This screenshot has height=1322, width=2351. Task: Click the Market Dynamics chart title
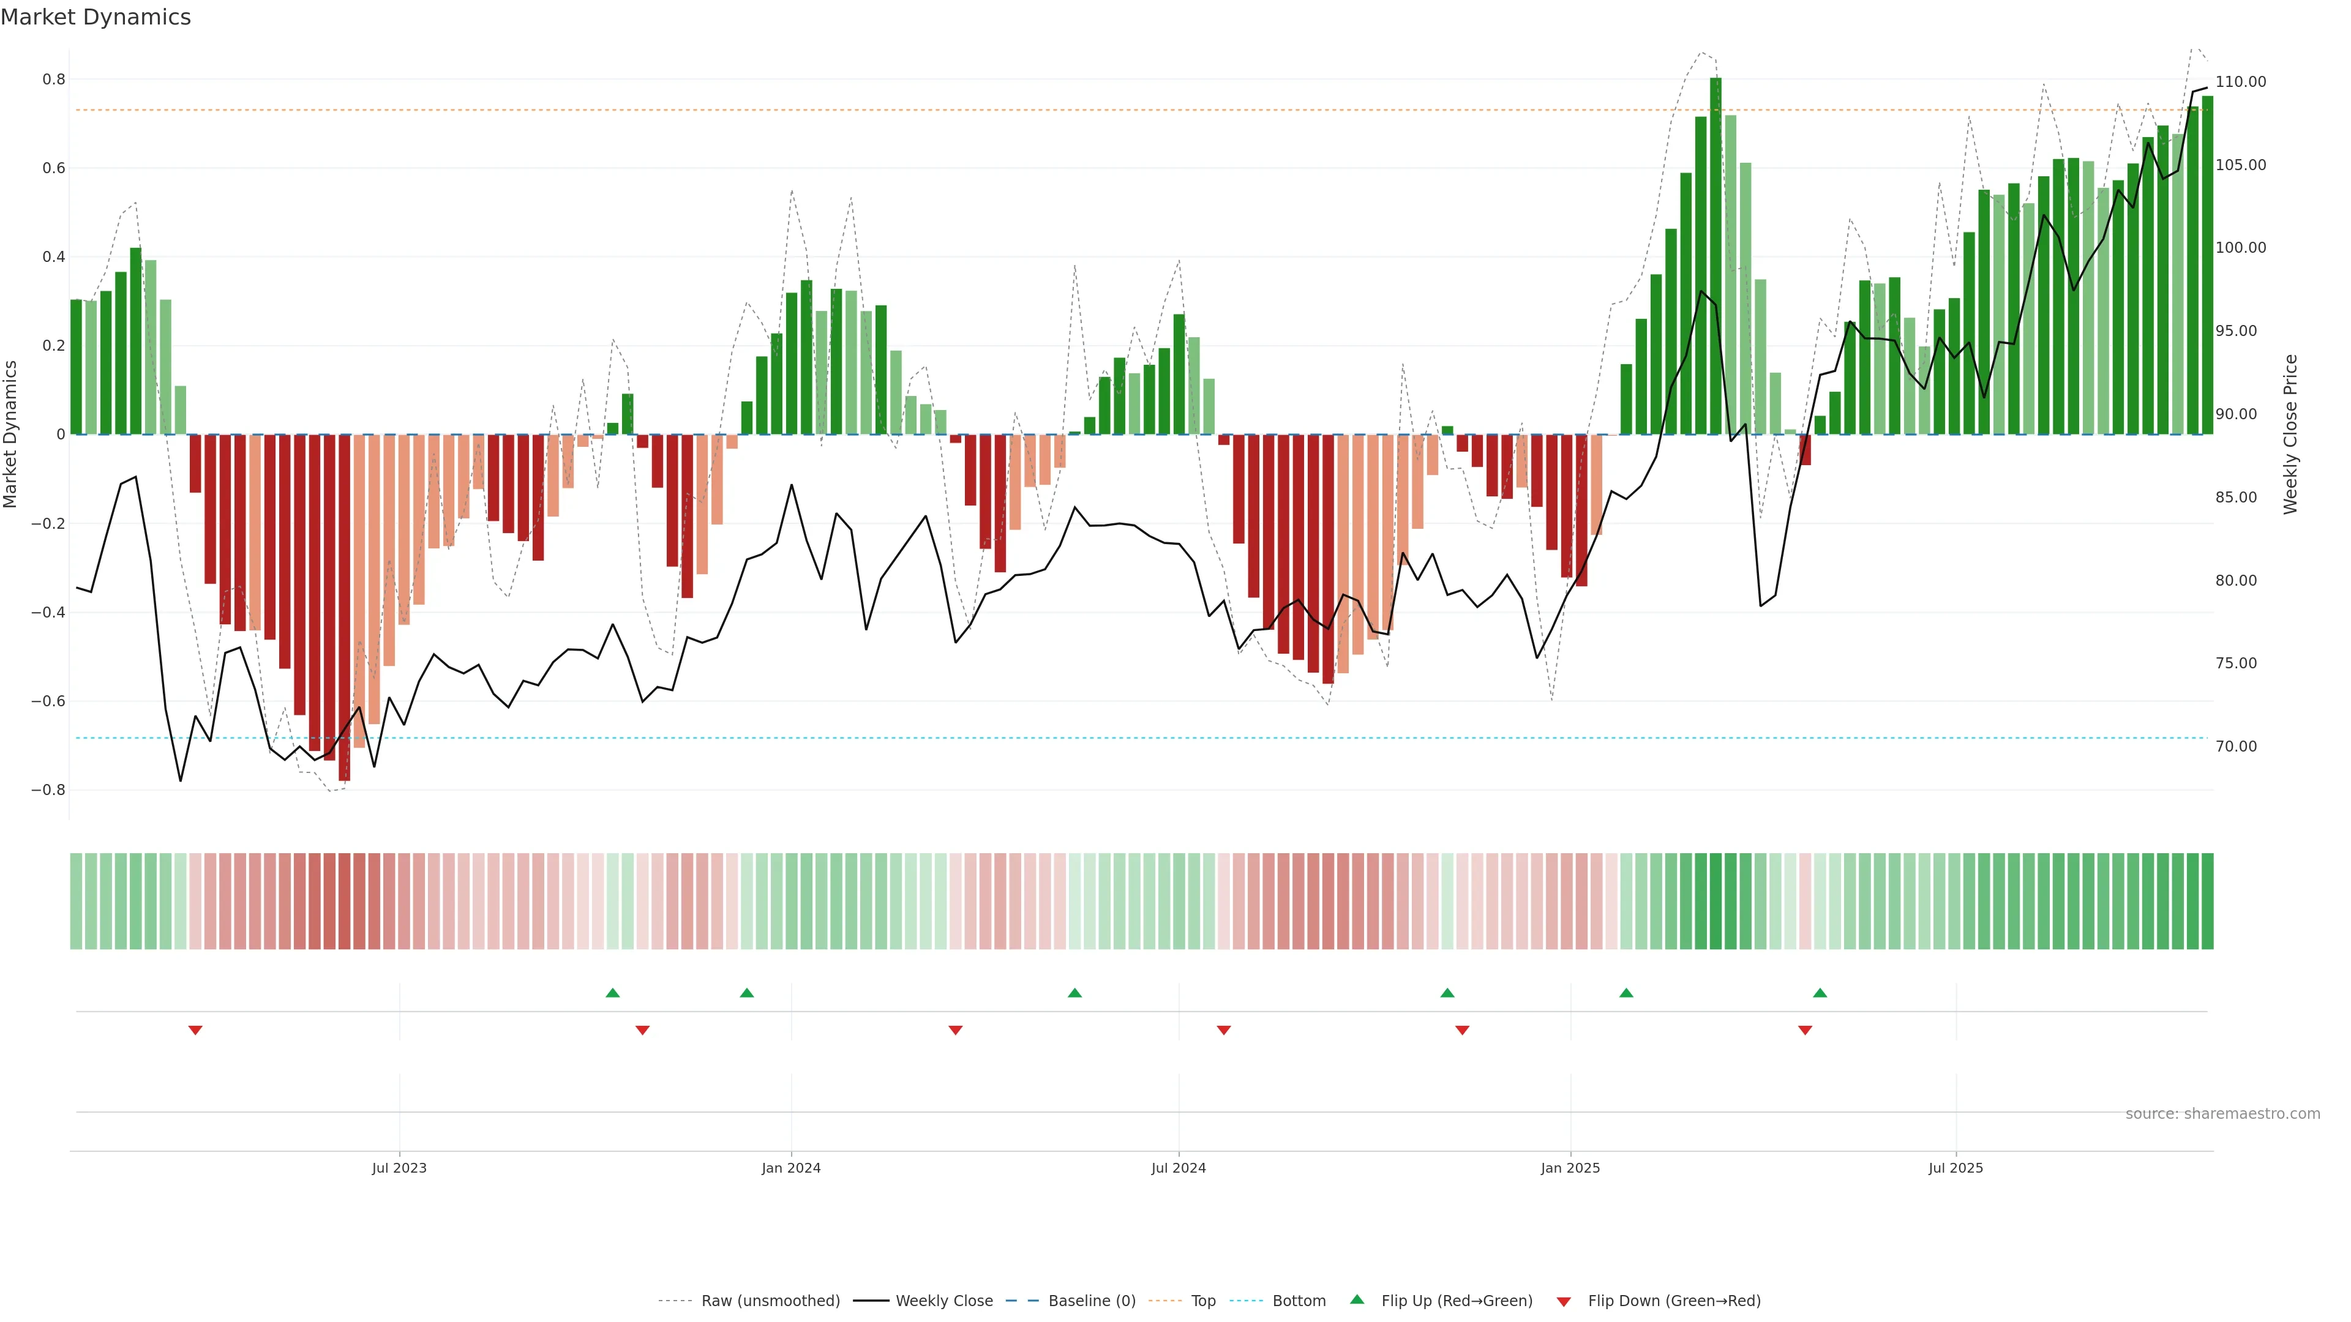pos(96,17)
